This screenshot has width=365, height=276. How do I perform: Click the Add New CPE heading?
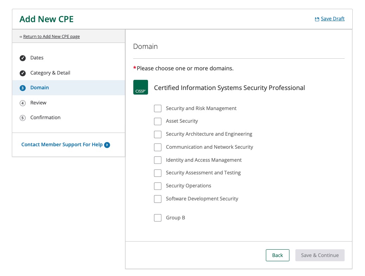(46, 19)
